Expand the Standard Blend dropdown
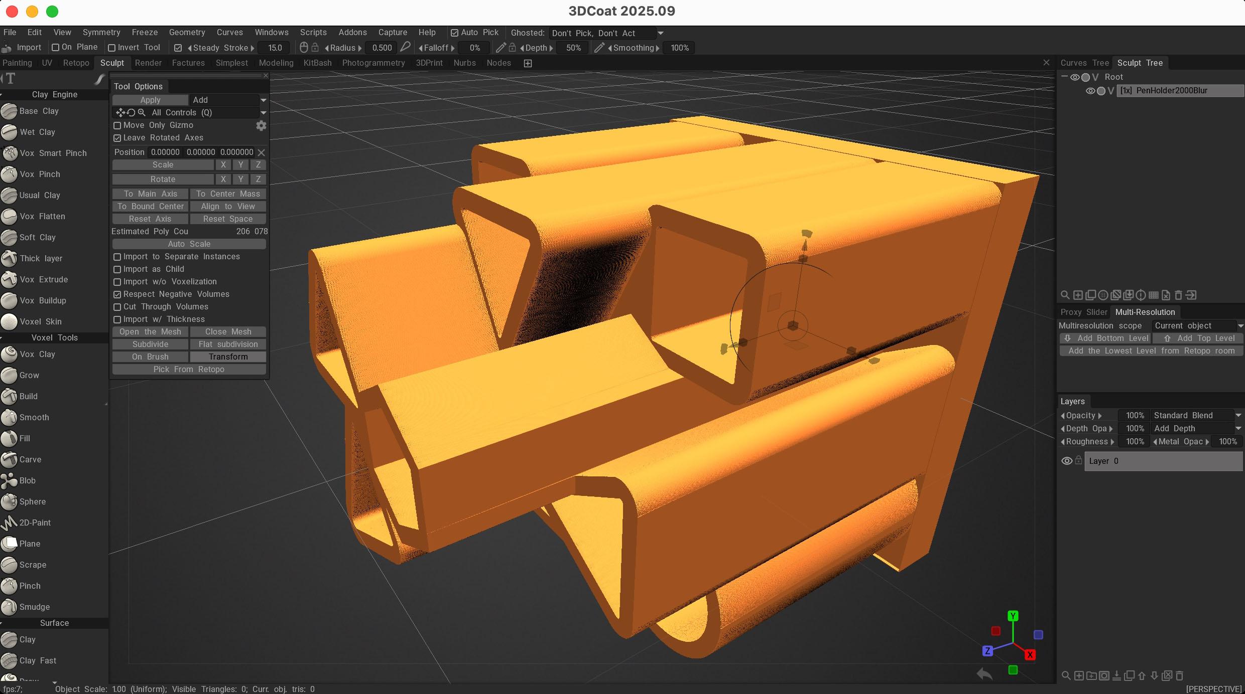 [x=1238, y=415]
